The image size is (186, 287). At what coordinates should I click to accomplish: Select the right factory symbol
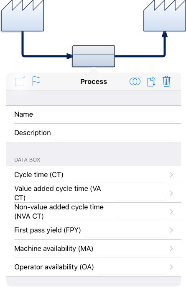pos(165,16)
